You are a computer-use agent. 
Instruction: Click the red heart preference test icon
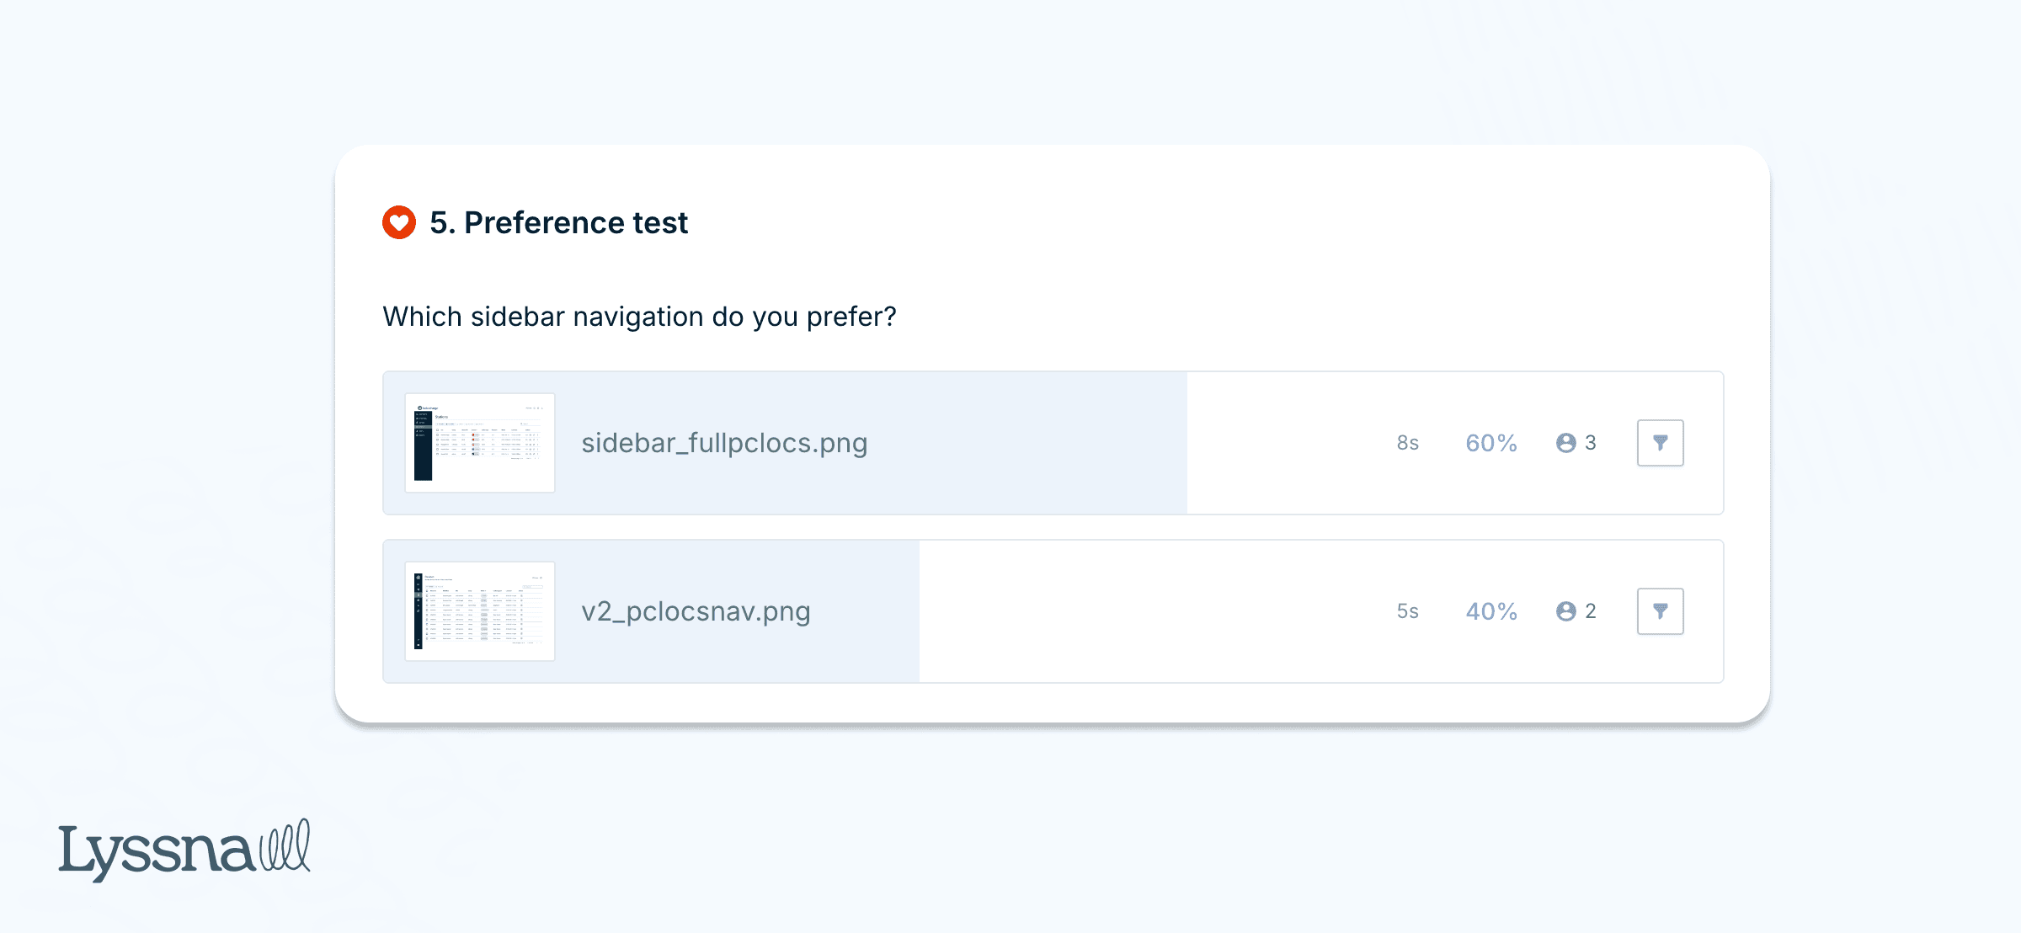(397, 223)
